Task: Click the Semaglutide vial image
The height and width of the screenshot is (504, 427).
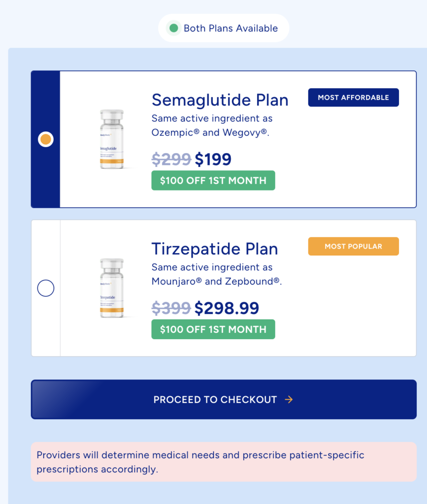Action: [x=111, y=140]
